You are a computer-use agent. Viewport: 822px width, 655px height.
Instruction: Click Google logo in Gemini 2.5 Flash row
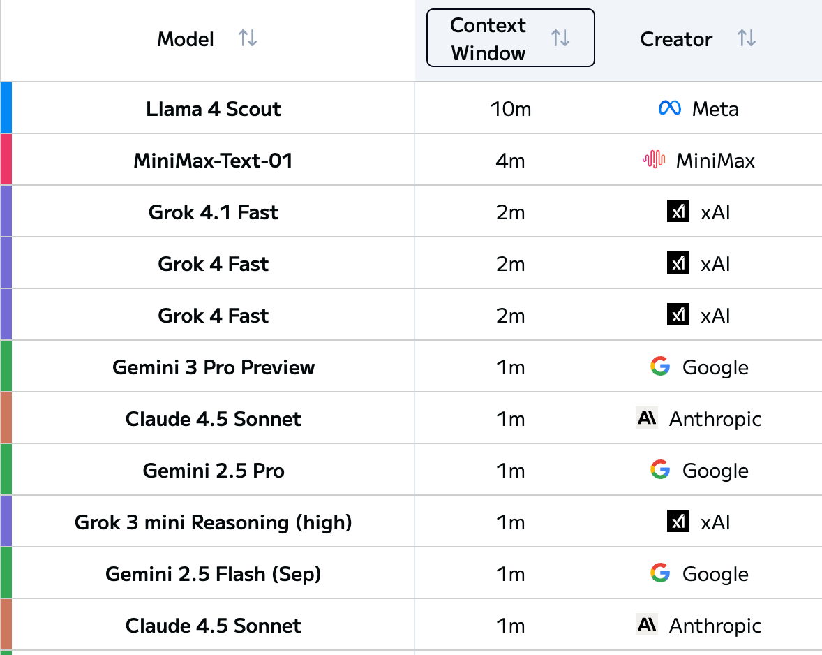click(x=660, y=573)
